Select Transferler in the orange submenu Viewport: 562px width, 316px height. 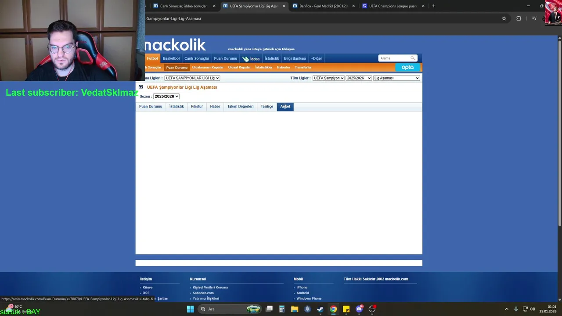click(303, 68)
